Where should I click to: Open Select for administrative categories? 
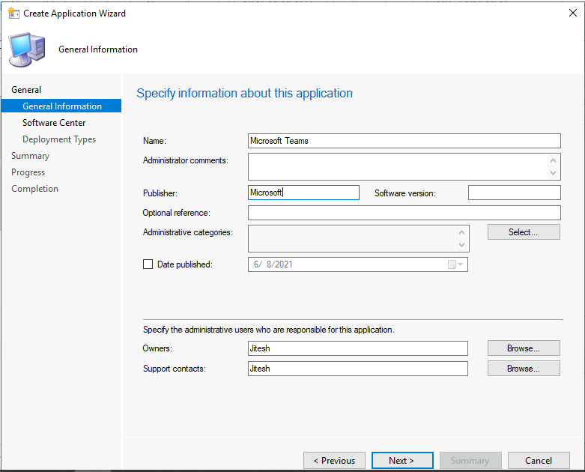click(x=524, y=232)
